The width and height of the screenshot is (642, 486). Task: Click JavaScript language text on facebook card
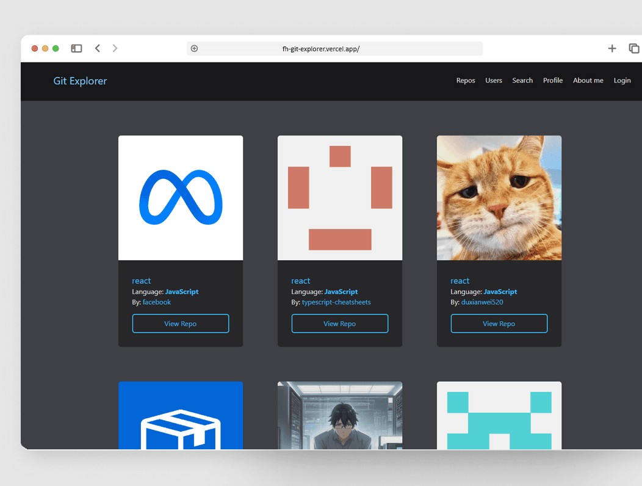(182, 291)
